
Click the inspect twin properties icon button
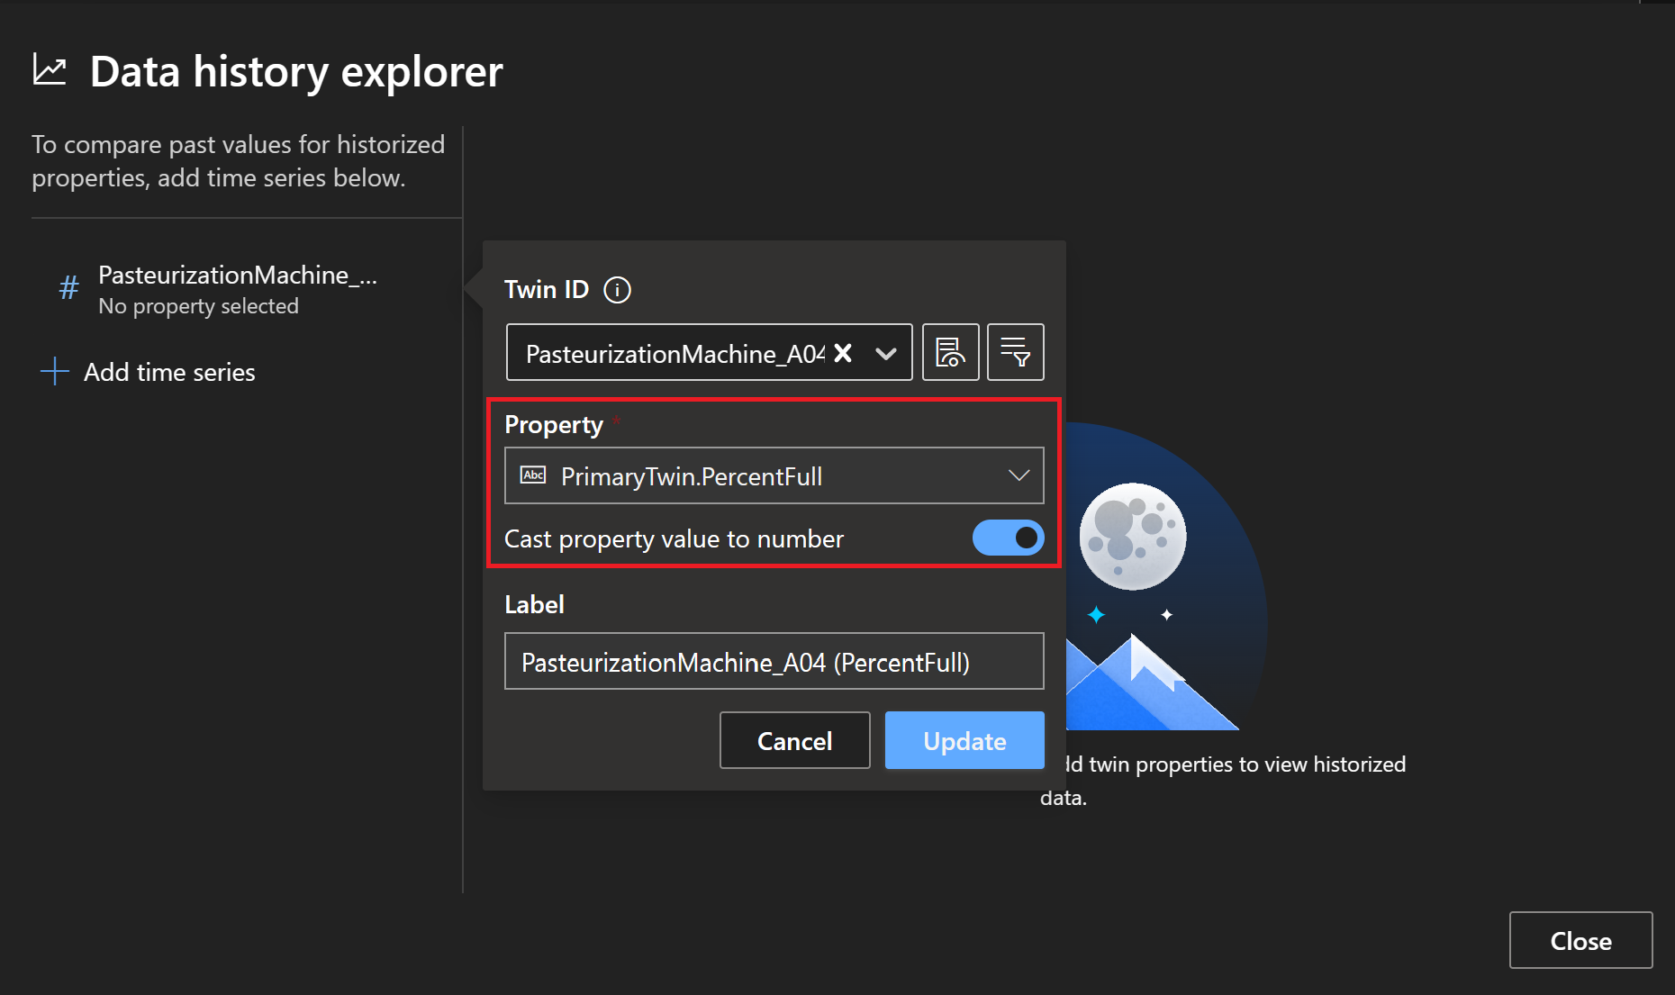(x=950, y=352)
